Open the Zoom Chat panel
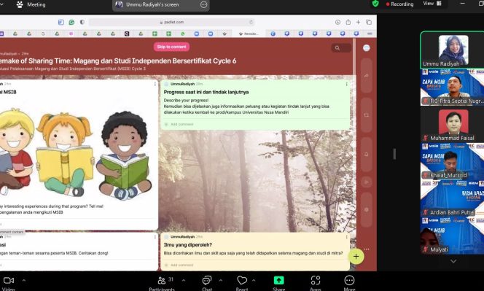484x291 pixels. click(x=207, y=283)
